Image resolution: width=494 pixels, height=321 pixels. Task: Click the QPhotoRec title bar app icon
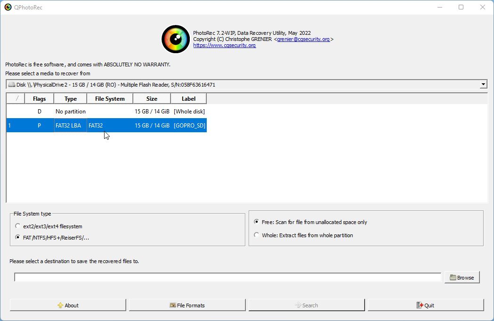(8, 7)
